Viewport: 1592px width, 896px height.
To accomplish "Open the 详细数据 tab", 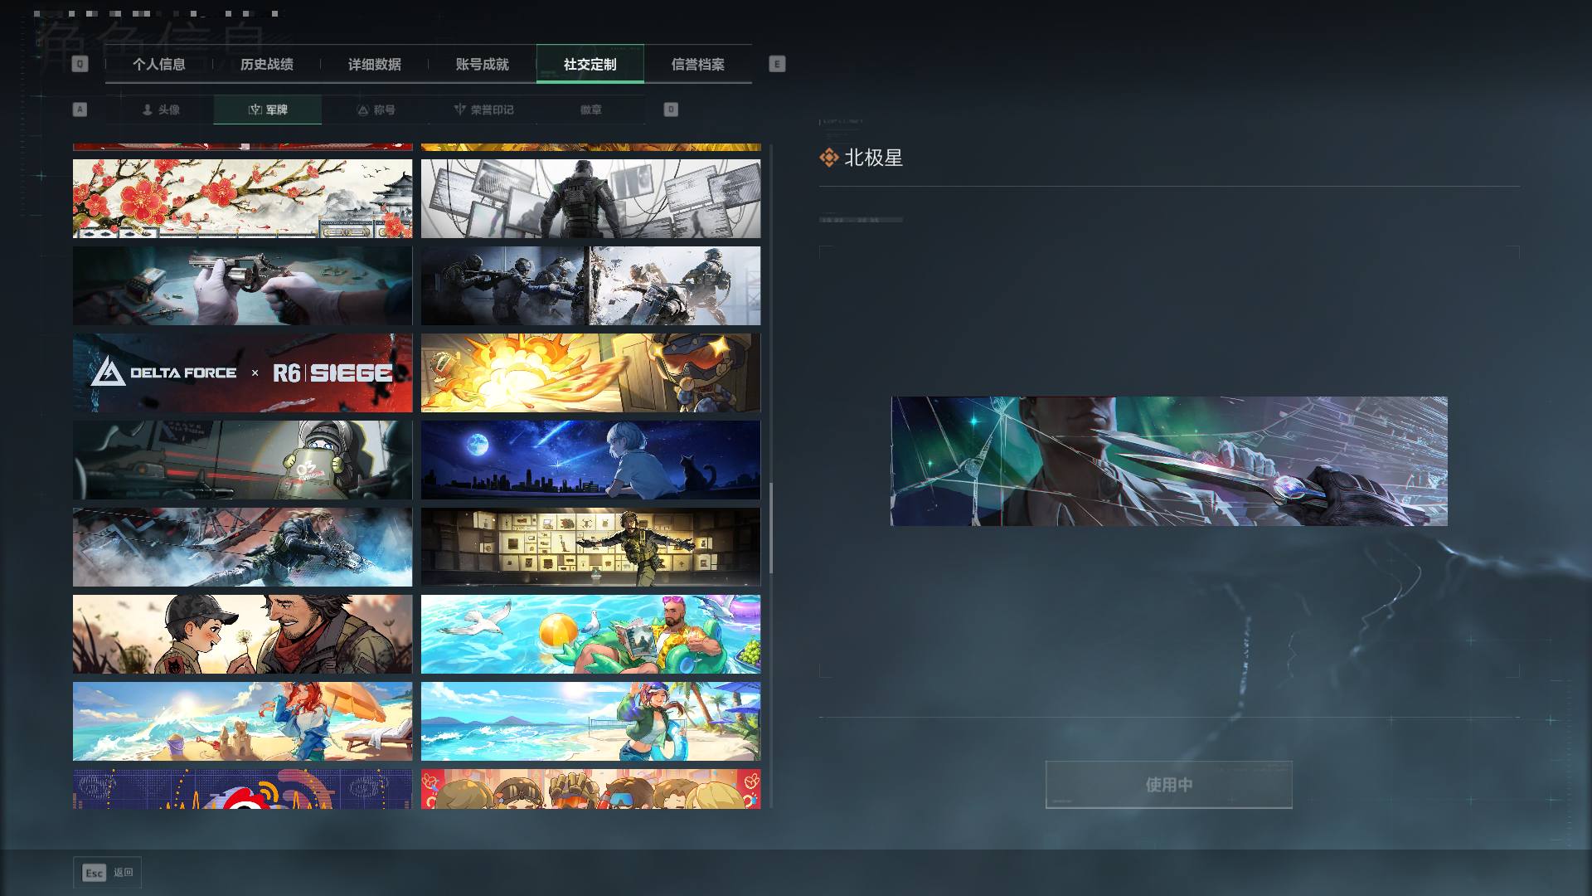I will [374, 64].
